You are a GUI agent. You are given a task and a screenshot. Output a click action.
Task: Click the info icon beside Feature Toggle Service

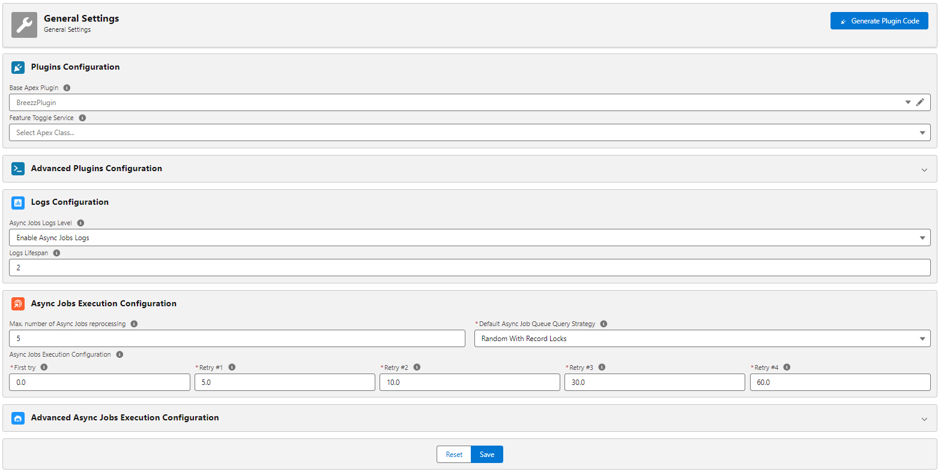[x=82, y=118]
